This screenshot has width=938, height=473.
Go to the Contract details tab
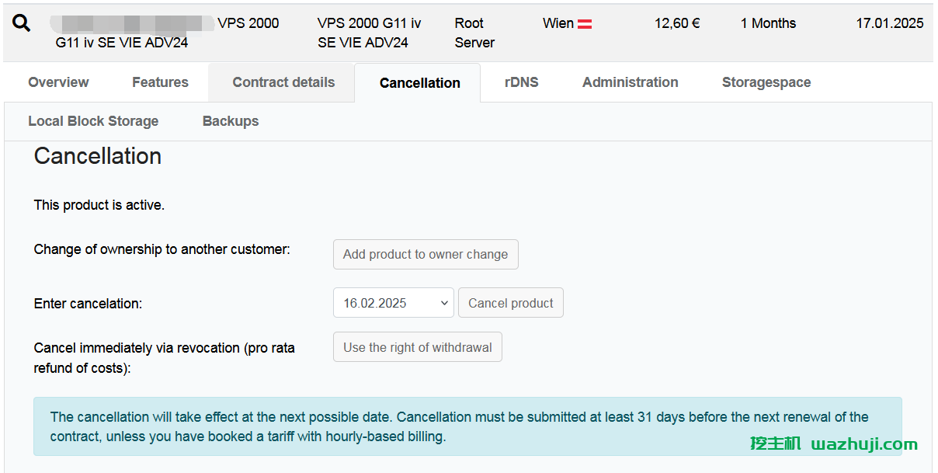283,82
